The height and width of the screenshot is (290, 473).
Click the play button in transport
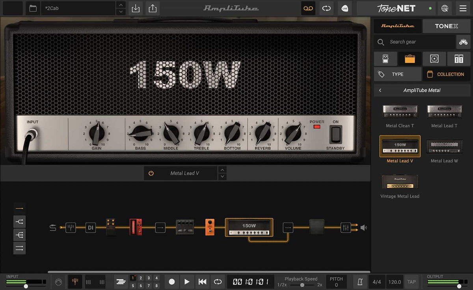coord(187,282)
